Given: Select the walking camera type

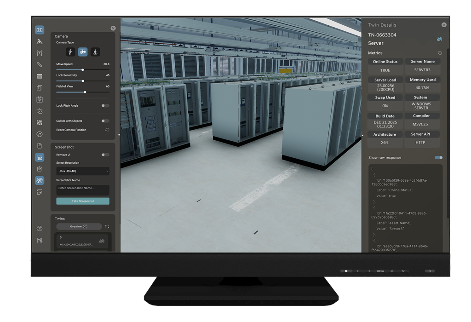Looking at the screenshot, I should [x=70, y=52].
